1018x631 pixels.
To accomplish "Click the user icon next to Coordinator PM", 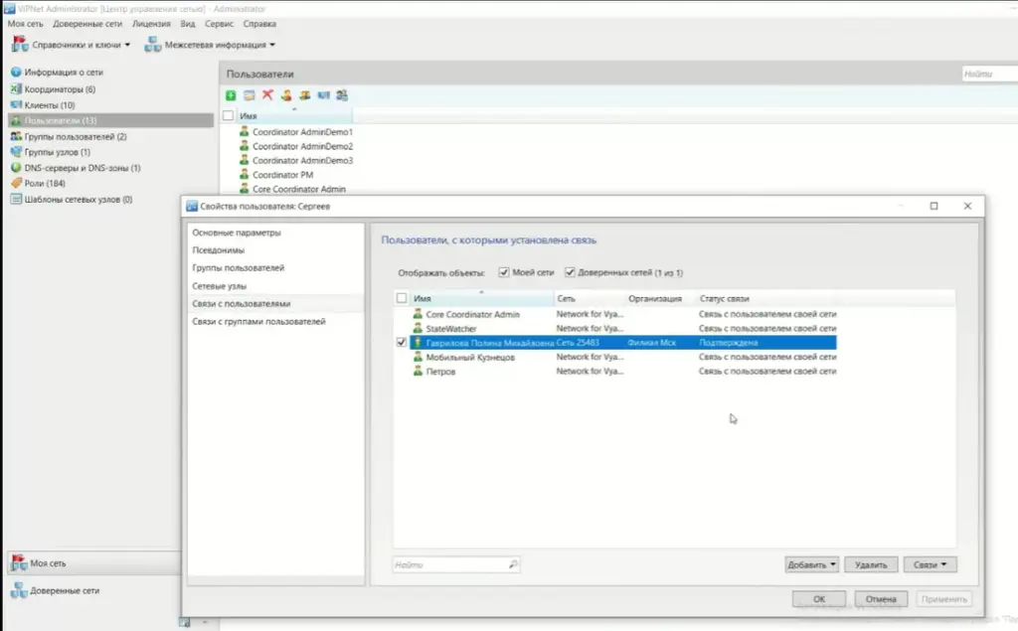I will (x=245, y=174).
